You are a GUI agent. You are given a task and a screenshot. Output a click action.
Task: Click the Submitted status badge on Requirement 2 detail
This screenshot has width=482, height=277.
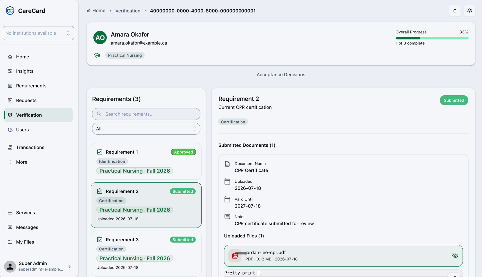click(454, 100)
